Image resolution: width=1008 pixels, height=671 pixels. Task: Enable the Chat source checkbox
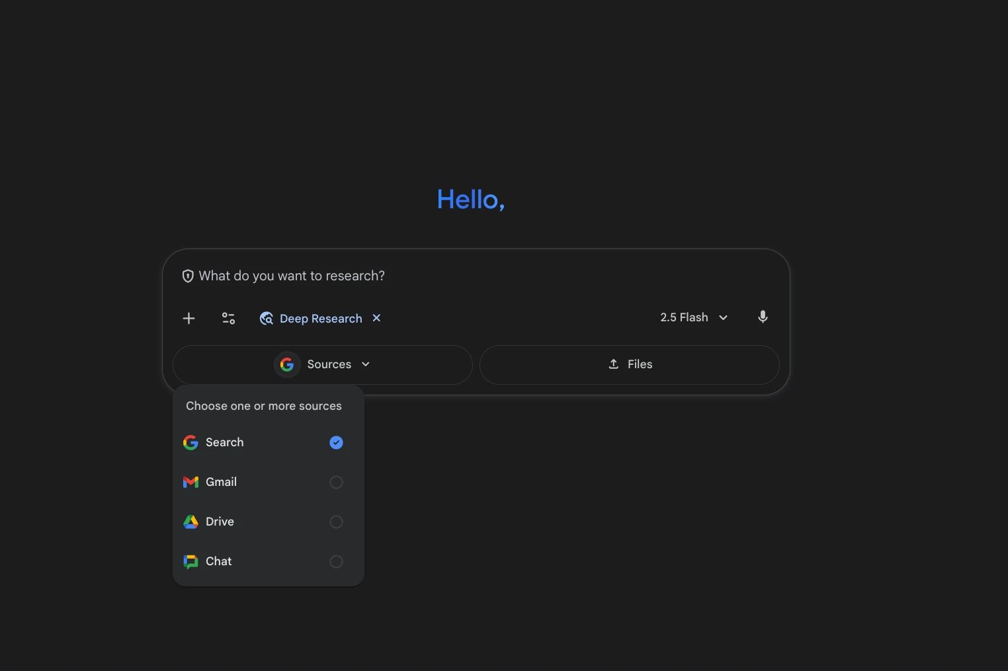(336, 561)
